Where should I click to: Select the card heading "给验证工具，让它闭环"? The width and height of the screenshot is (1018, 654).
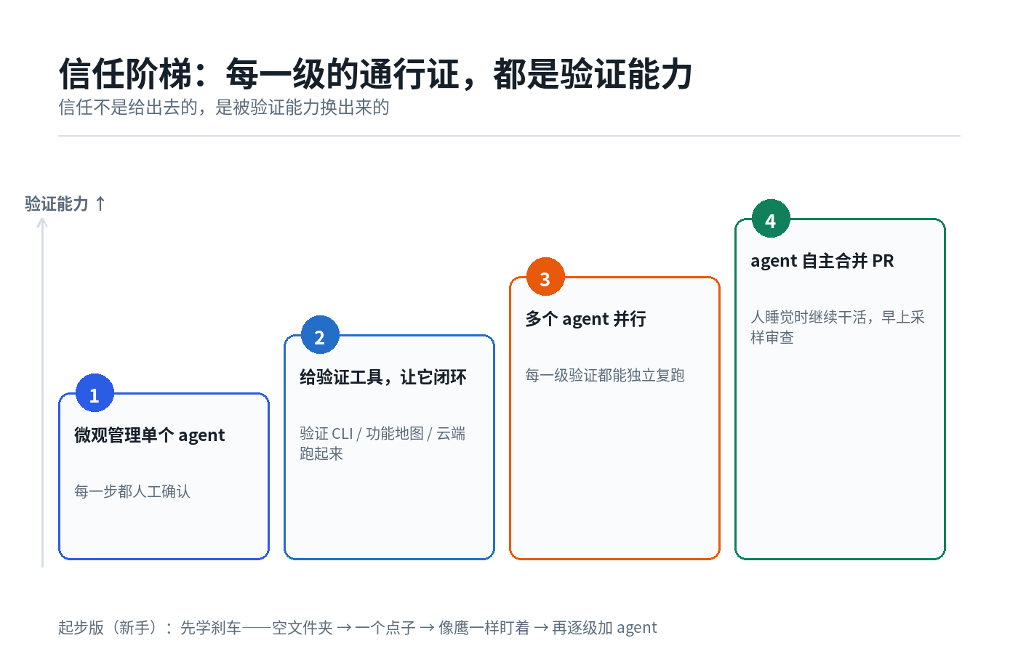click(383, 377)
